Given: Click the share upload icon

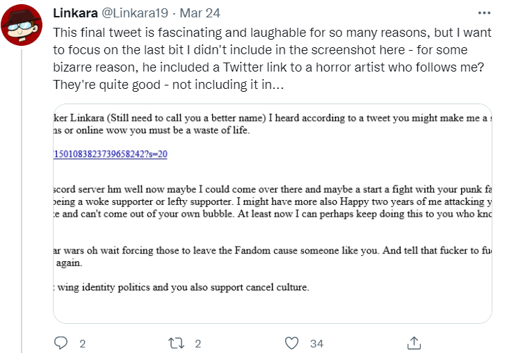Looking at the screenshot, I should pos(414,343).
